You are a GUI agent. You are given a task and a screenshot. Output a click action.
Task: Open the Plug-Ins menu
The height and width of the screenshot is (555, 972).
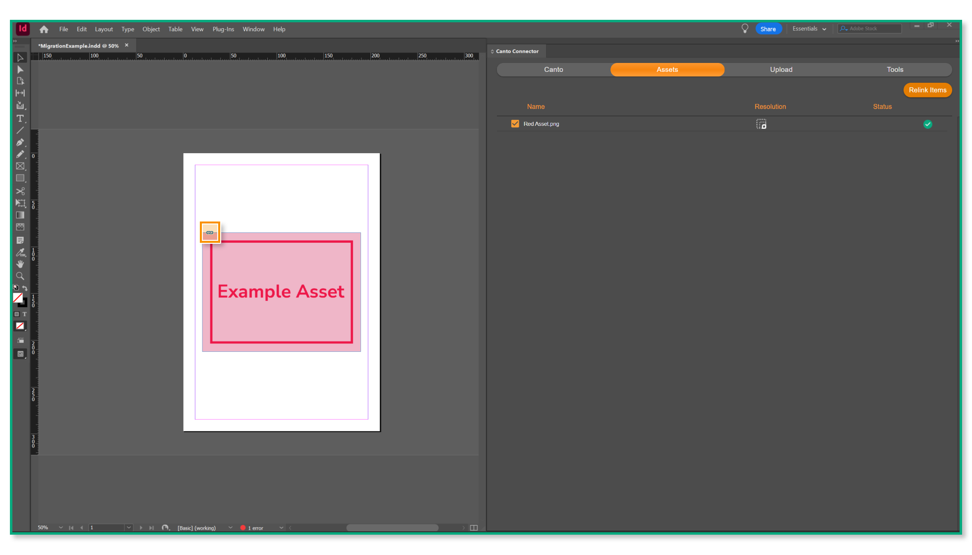pyautogui.click(x=223, y=29)
